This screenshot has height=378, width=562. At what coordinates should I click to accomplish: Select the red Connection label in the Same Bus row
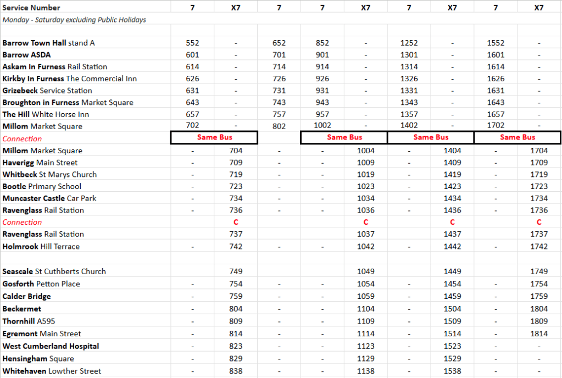(x=22, y=138)
